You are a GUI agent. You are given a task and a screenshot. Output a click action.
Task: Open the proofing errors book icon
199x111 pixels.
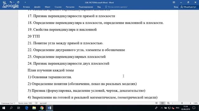coord(36,103)
